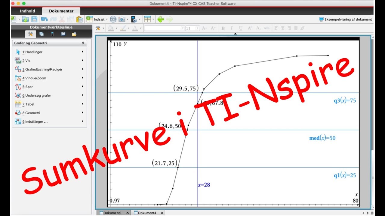
Task: Close the Dokument4 tab
Action: point(162,213)
